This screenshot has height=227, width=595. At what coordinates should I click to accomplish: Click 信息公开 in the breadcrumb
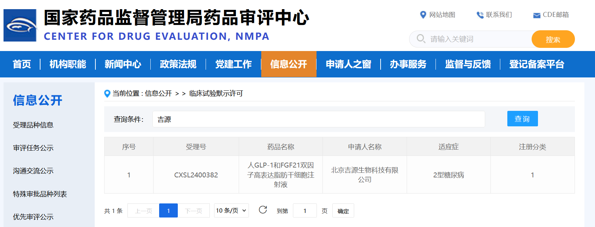coord(158,93)
